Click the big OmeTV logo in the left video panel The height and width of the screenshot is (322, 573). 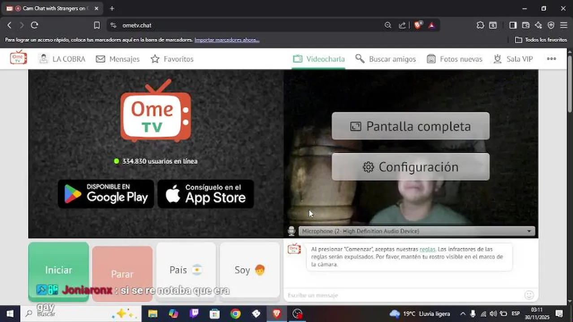pos(156,110)
